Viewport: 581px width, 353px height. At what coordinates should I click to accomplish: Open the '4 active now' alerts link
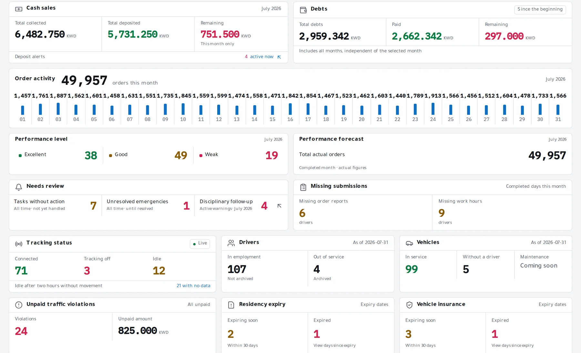coord(259,57)
